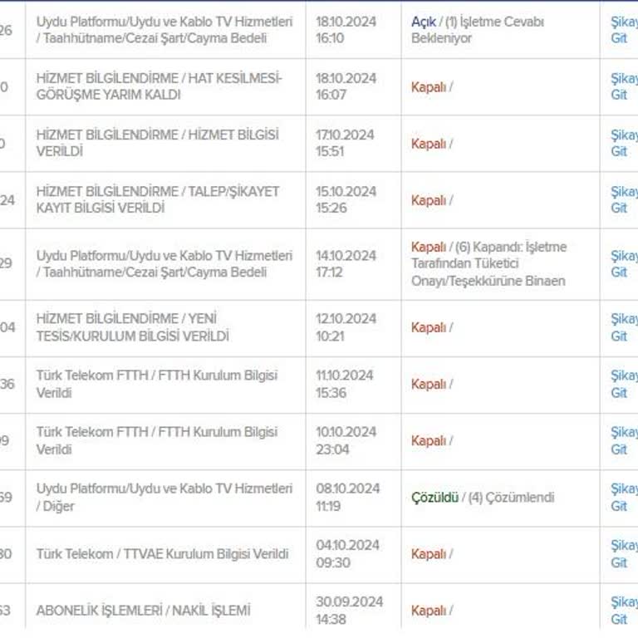Open complaint link for TALEP/ŞİKAYET KAYIT row

coord(623,199)
